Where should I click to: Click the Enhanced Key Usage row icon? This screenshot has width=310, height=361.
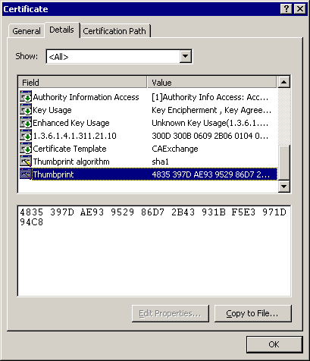26,123
